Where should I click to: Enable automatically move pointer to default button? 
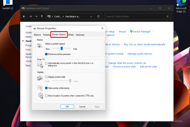click(x=46, y=63)
